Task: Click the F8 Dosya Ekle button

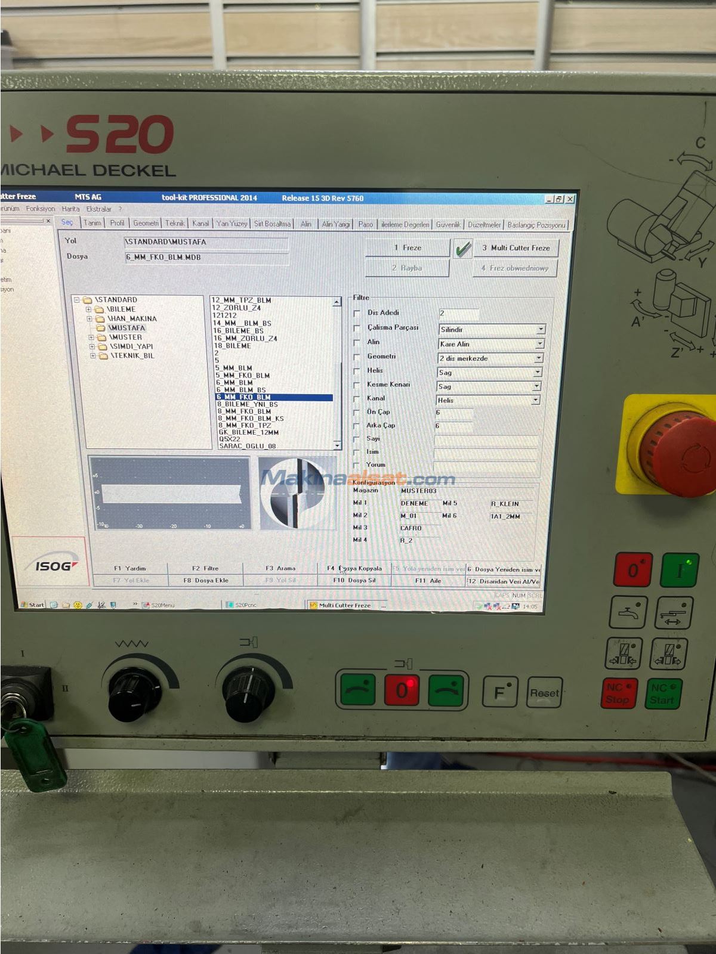Action: [x=205, y=580]
